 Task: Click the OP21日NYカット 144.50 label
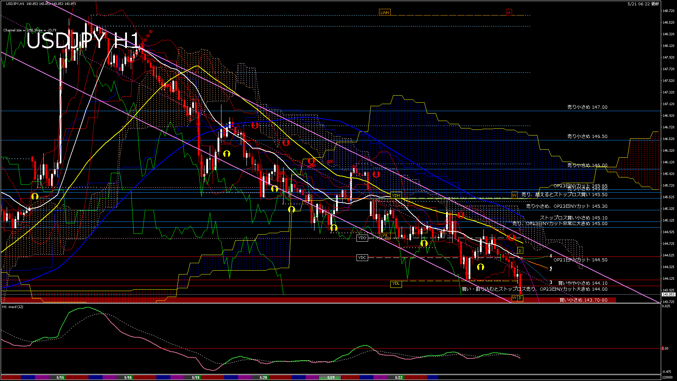click(580, 260)
